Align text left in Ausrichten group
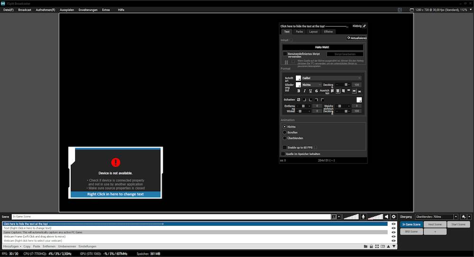474x257 pixels. pyautogui.click(x=332, y=91)
